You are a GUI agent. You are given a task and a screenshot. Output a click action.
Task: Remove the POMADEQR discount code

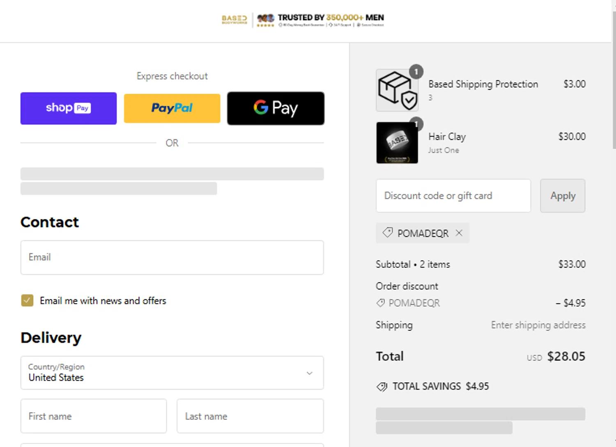[459, 233]
